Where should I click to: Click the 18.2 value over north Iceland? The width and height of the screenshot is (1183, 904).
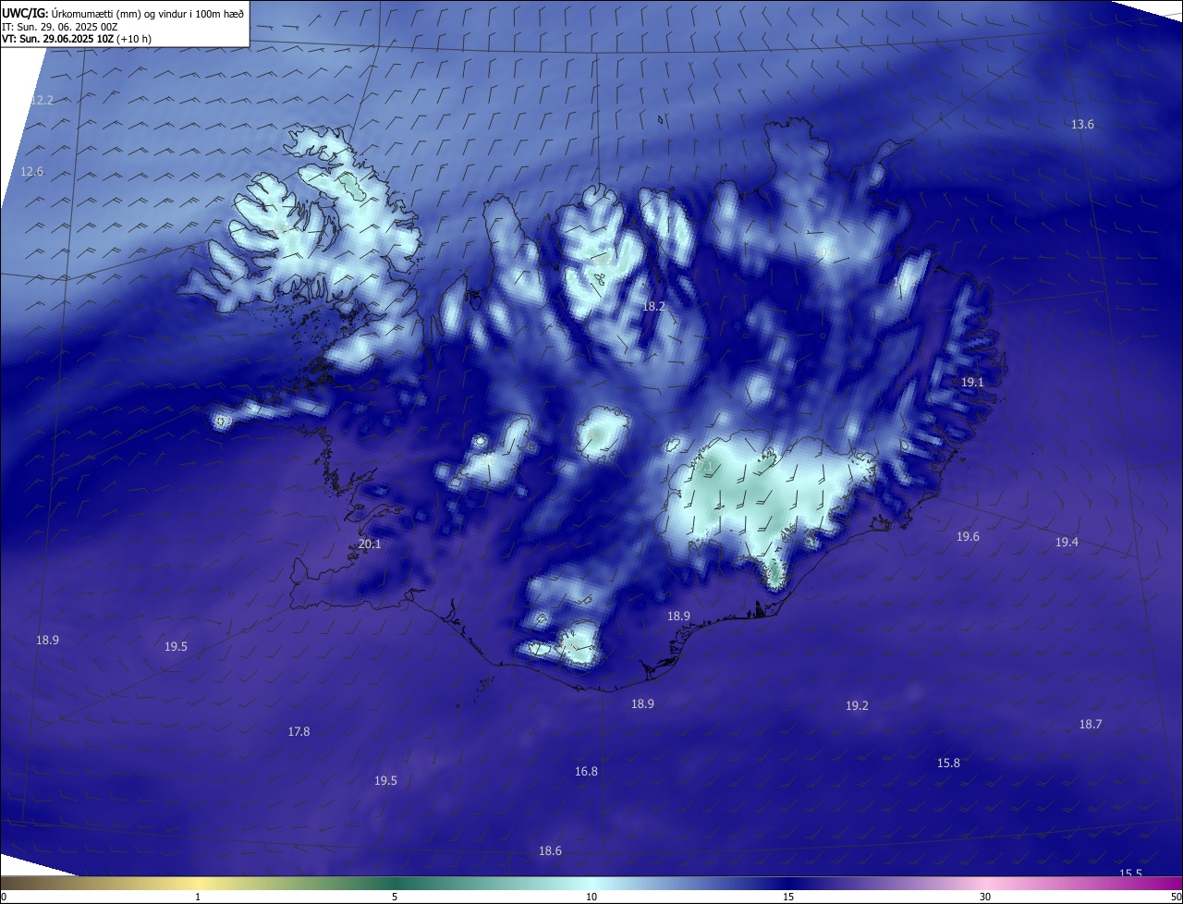(x=653, y=305)
